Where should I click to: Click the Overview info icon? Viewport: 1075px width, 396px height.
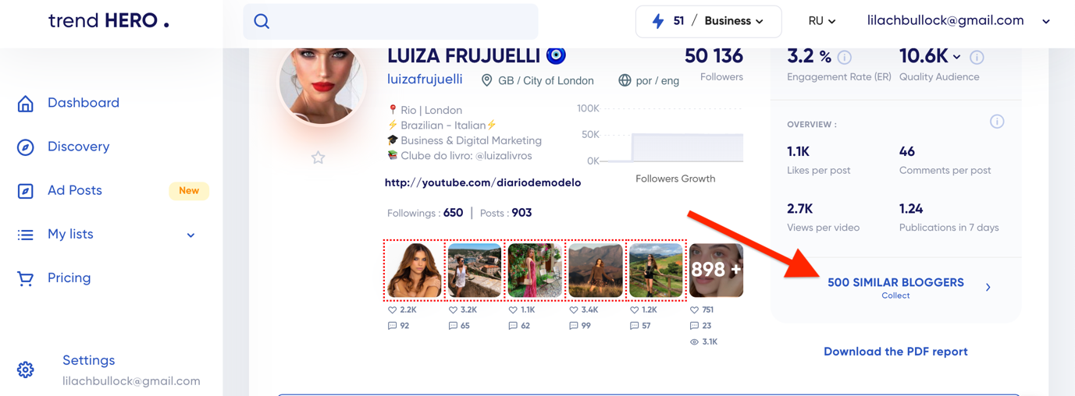(x=997, y=122)
